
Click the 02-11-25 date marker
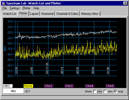tap(47, 68)
